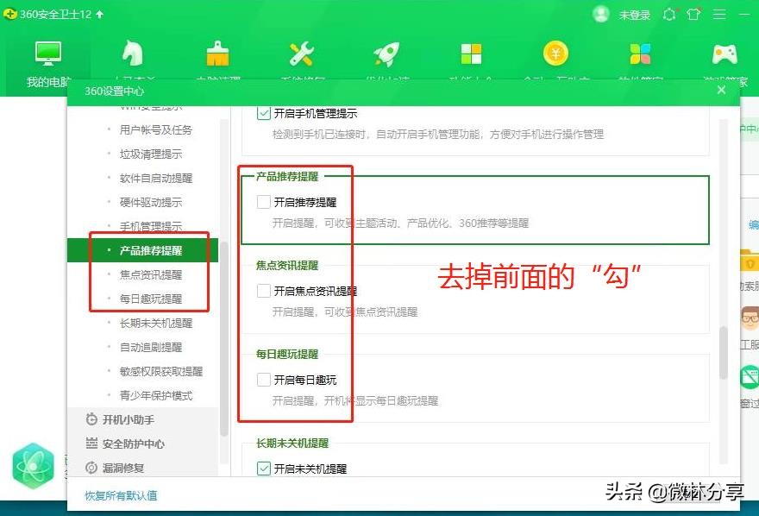Toggle 开启手机管理提示 checkbox

tap(264, 113)
